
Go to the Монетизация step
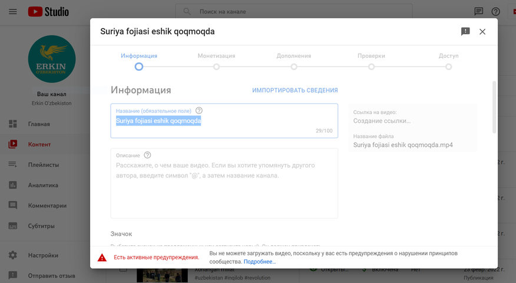(216, 67)
